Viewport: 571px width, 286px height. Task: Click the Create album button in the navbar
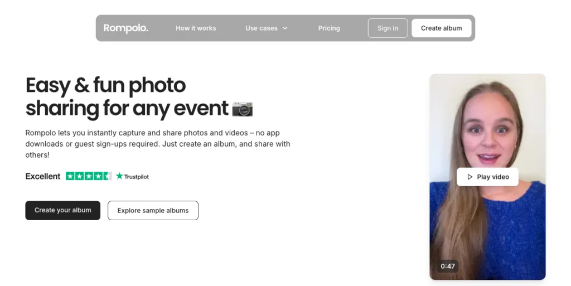point(442,28)
